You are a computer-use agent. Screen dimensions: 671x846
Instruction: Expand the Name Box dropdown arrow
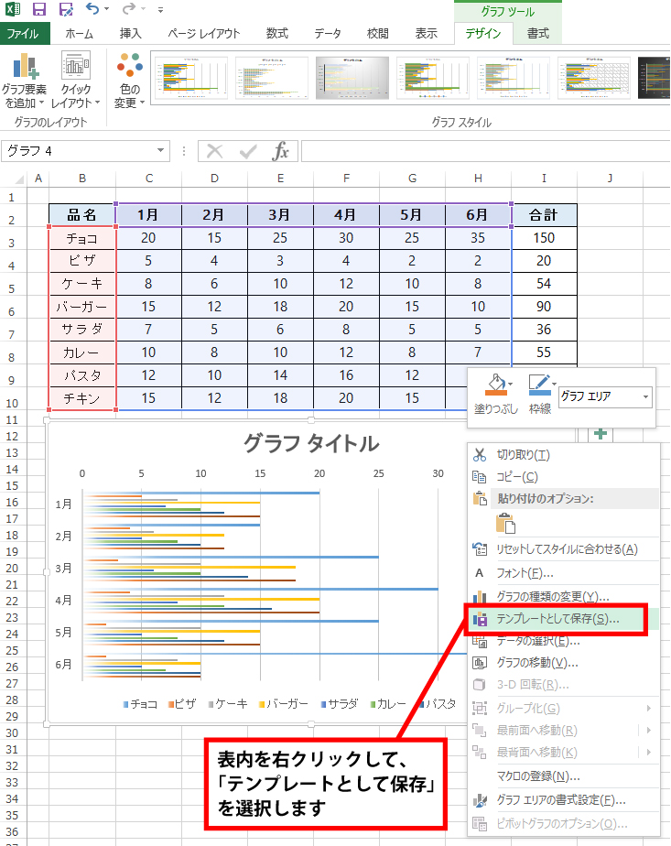coord(161,151)
